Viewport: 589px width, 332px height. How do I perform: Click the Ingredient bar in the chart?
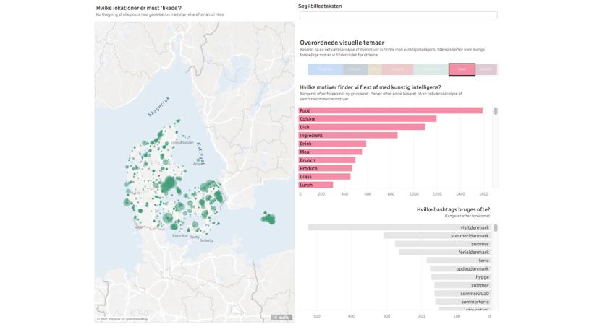click(x=348, y=135)
